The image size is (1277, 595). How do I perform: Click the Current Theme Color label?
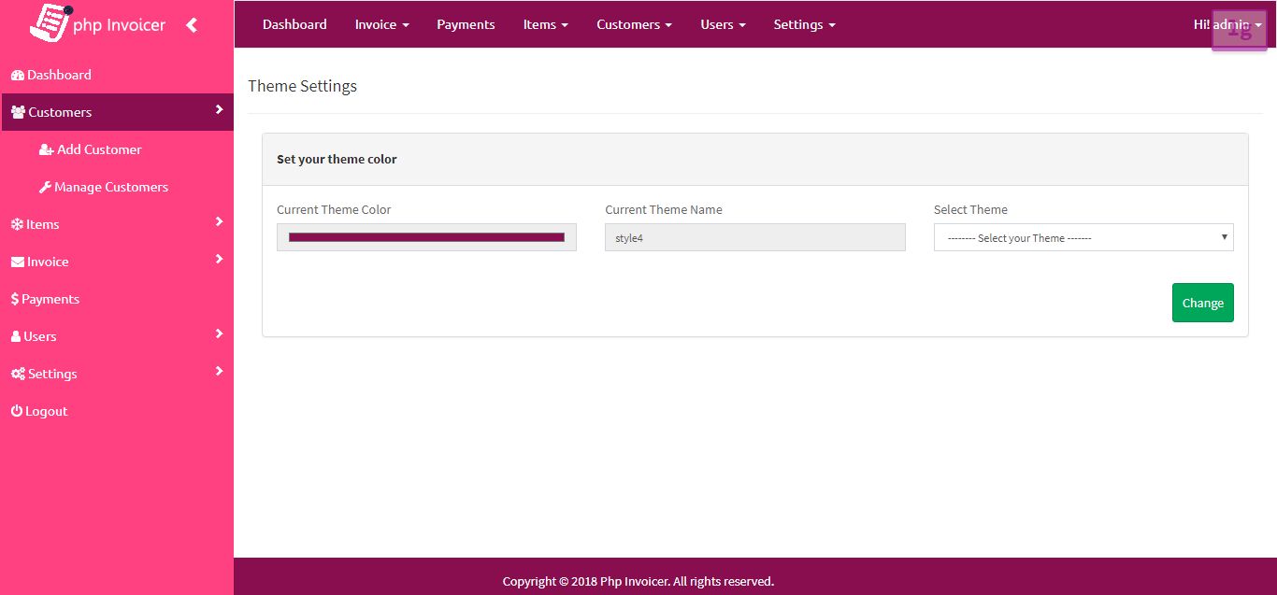(334, 209)
